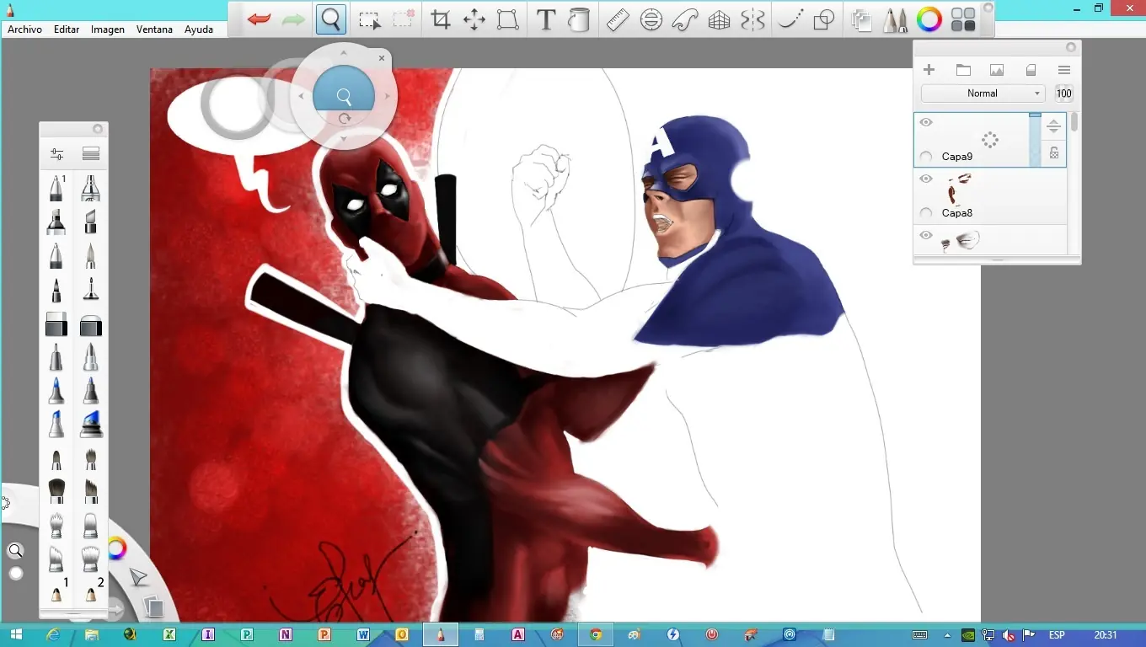Open the Color Editor wheel in the toolbar
This screenshot has width=1146, height=647.
(x=929, y=19)
